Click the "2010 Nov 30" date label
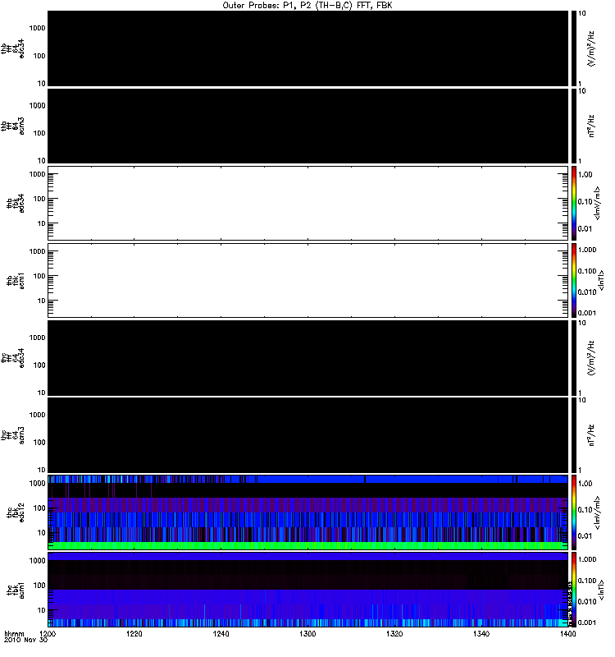Viewport: 615px width, 657px height. tap(26, 641)
